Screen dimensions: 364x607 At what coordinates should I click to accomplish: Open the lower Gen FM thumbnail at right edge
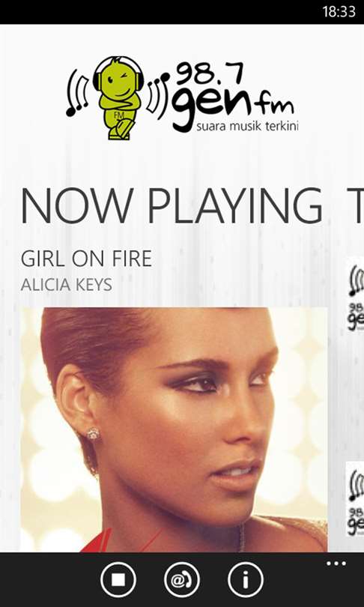click(x=355, y=499)
